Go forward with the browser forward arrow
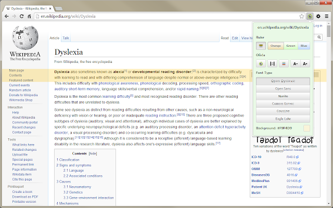 coord(14,16)
